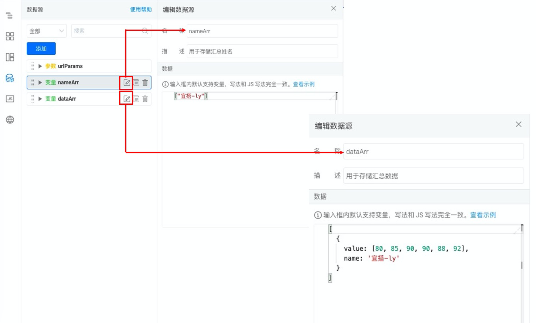Click 查看示例 link in dataArr editor panel
The image size is (536, 323).
point(483,215)
